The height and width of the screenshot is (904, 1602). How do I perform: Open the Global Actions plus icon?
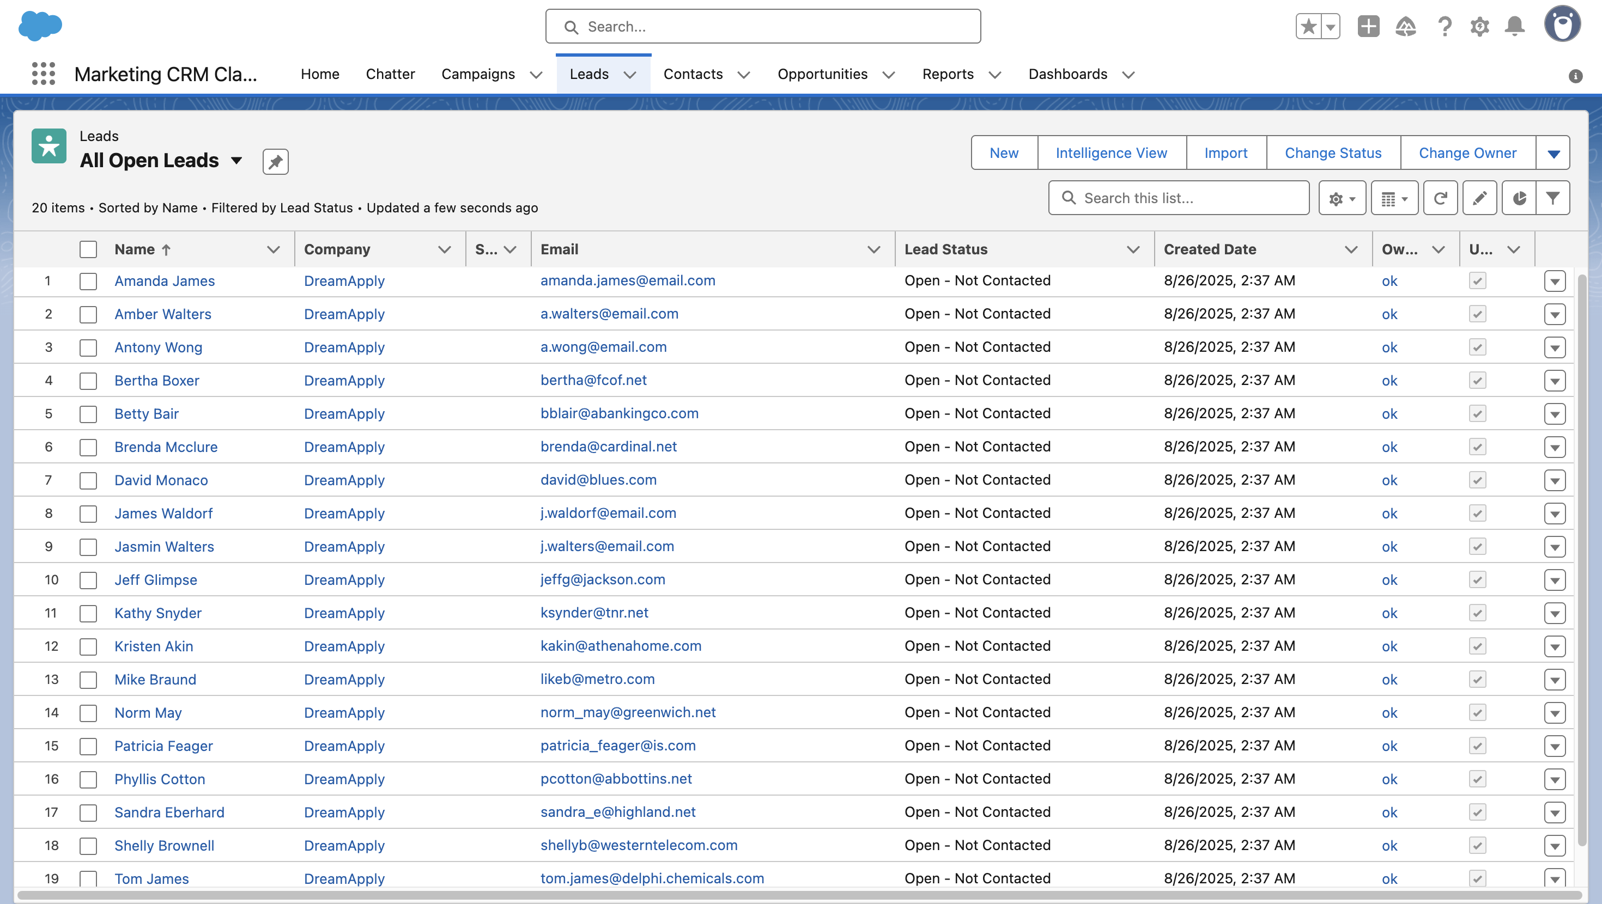click(1368, 27)
